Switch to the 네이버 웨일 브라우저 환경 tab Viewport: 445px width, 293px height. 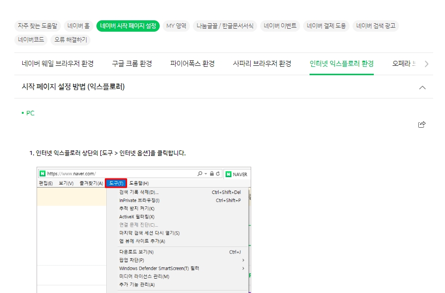pos(58,64)
